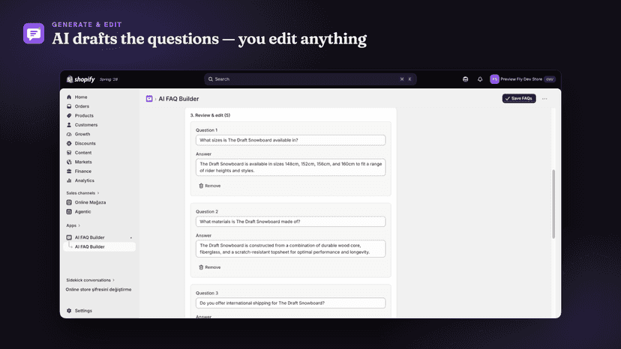Go to Customers section
Screen dimensions: 621x349
pos(86,124)
